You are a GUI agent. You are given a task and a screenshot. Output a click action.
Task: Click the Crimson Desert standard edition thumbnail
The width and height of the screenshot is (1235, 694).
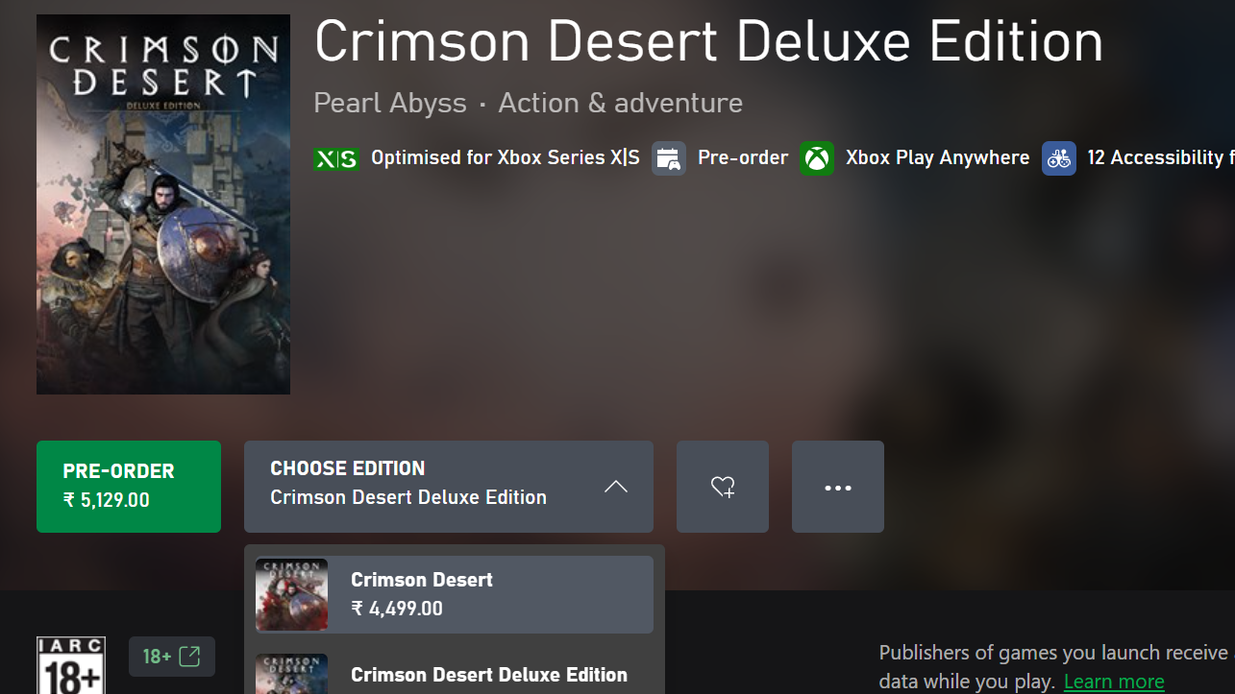[x=291, y=594]
